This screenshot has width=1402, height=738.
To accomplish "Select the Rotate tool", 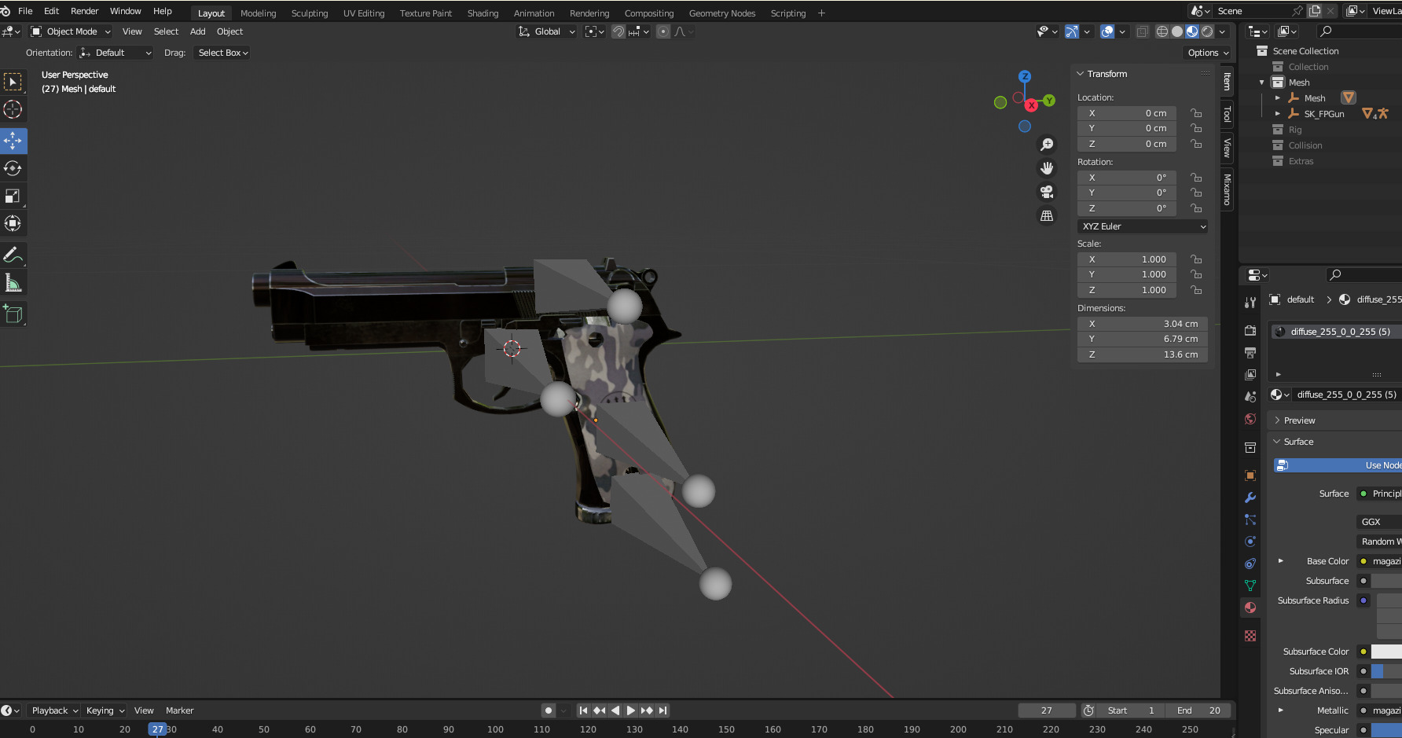I will pyautogui.click(x=13, y=168).
